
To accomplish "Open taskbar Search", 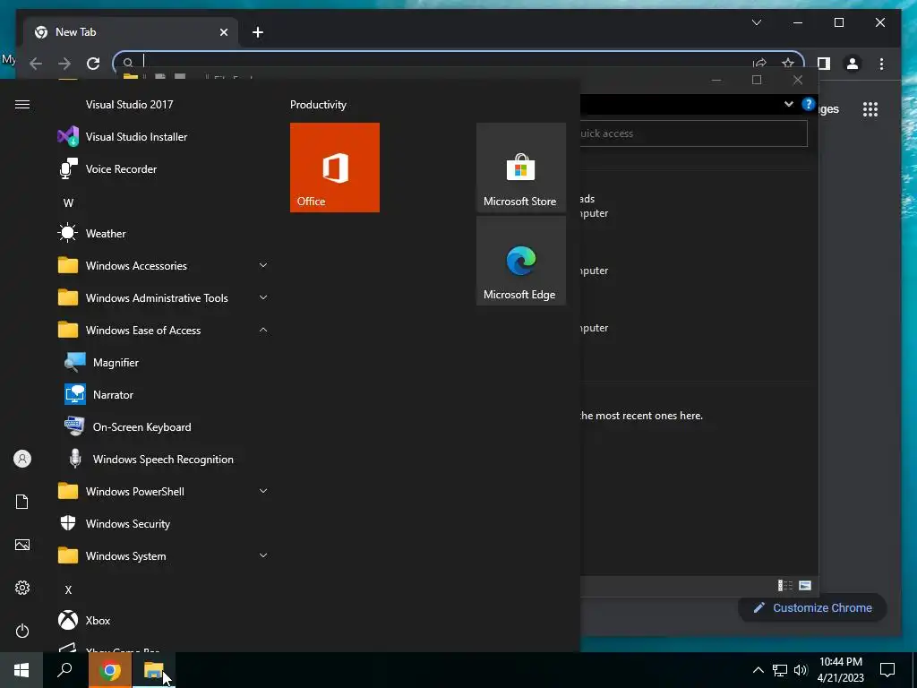I will click(64, 670).
